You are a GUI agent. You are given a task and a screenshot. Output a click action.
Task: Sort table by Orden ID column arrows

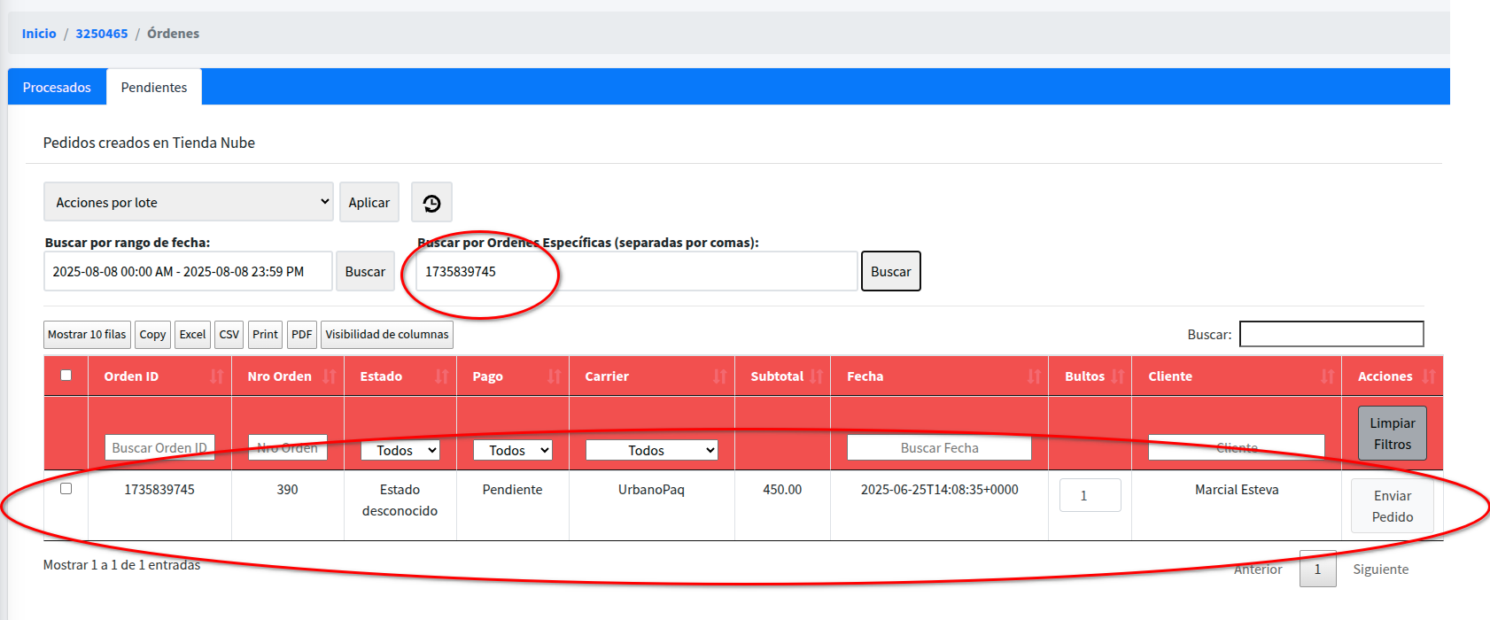click(x=216, y=376)
